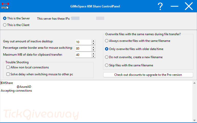Screen dimensions: 197x123
Task: Click the log scrollbar down arrow
Action: (x=194, y=121)
